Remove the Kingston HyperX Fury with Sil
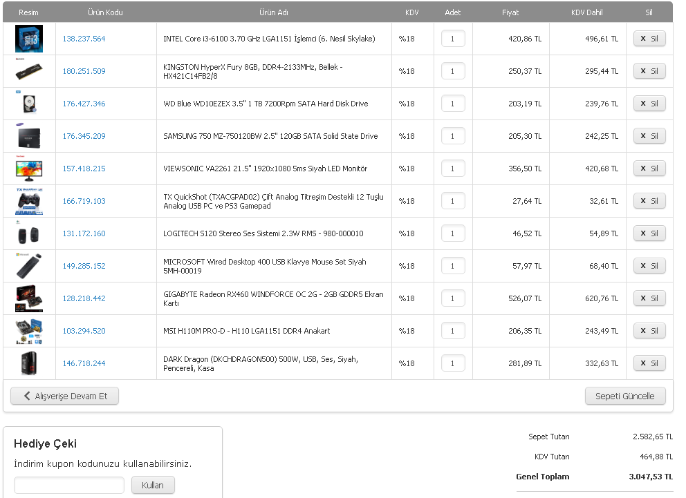The height and width of the screenshot is (498, 686). (x=649, y=70)
